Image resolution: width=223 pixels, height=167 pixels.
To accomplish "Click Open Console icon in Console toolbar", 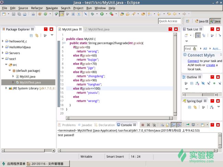I will 203,125.
